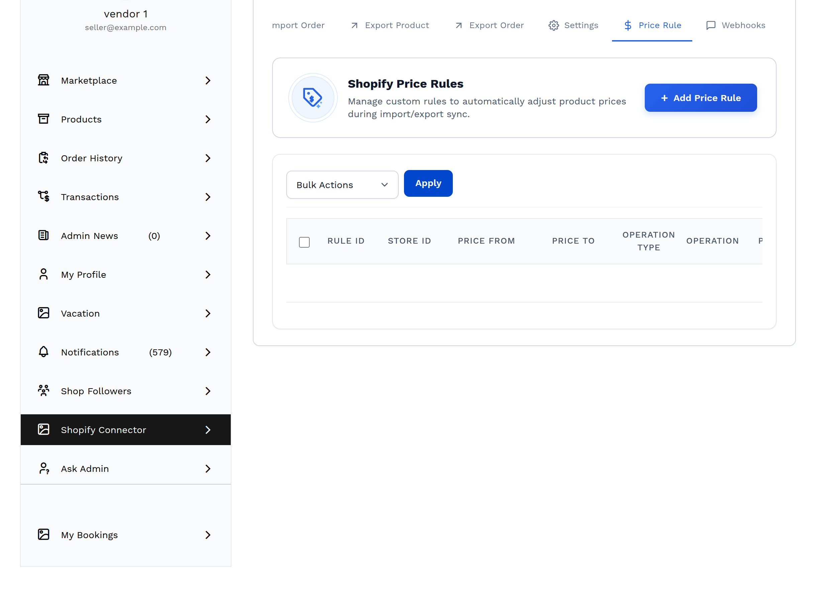This screenshot has width=816, height=589.
Task: Open the Settings tab
Action: (574, 25)
